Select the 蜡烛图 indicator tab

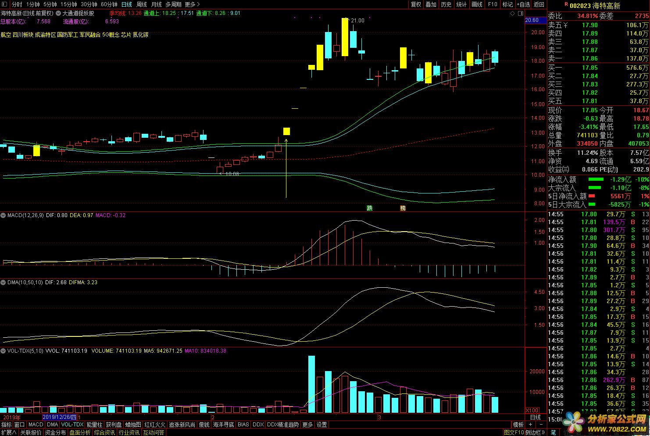133,425
